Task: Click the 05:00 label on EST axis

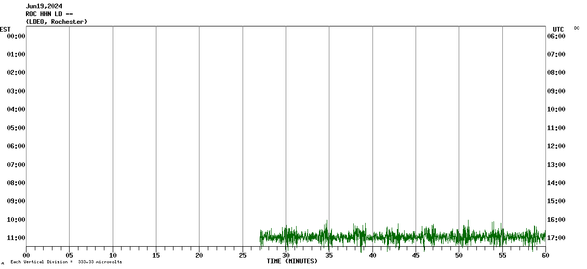Action: pyautogui.click(x=16, y=128)
